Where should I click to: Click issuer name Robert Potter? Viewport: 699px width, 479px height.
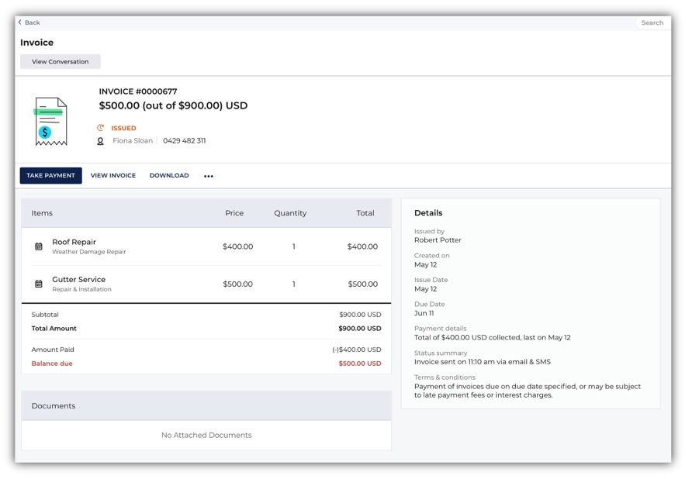tap(438, 239)
